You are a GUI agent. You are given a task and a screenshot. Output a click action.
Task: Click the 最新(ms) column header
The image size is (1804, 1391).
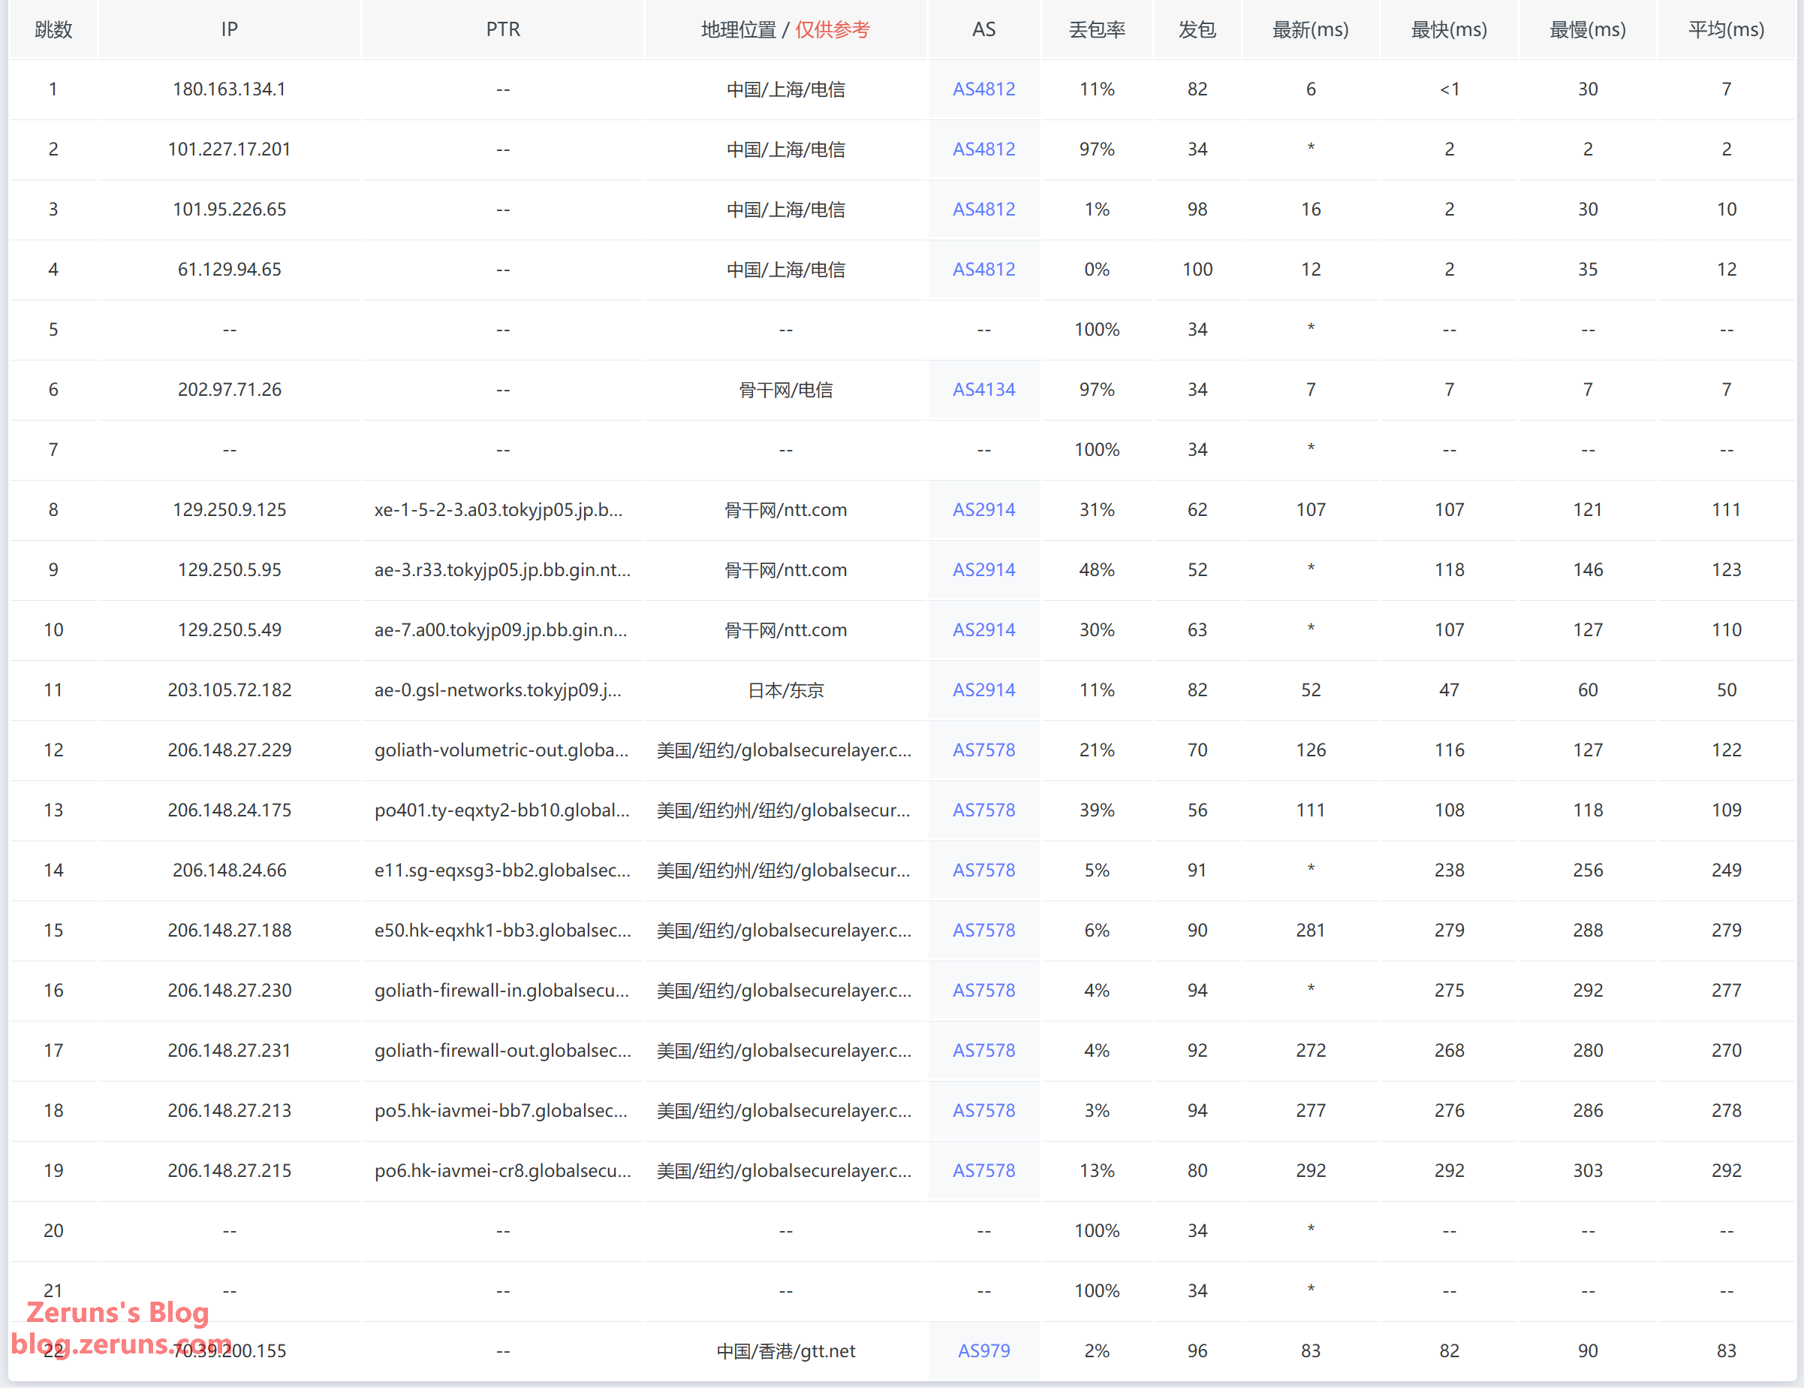click(x=1310, y=30)
